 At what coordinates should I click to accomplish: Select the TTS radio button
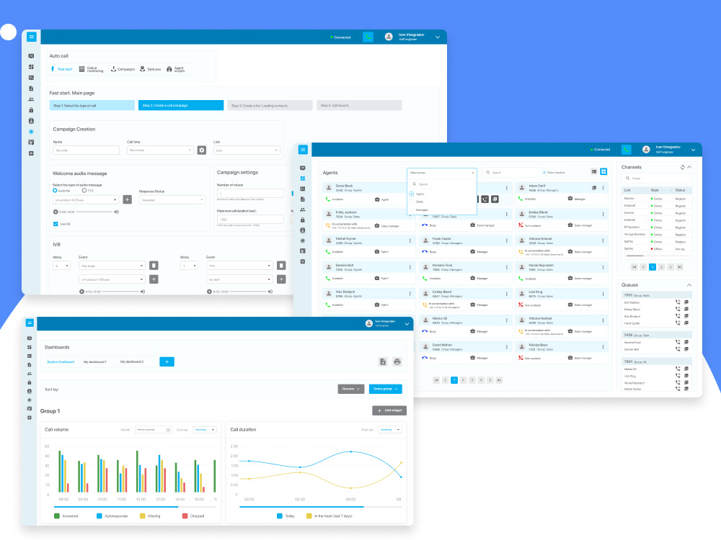point(84,190)
